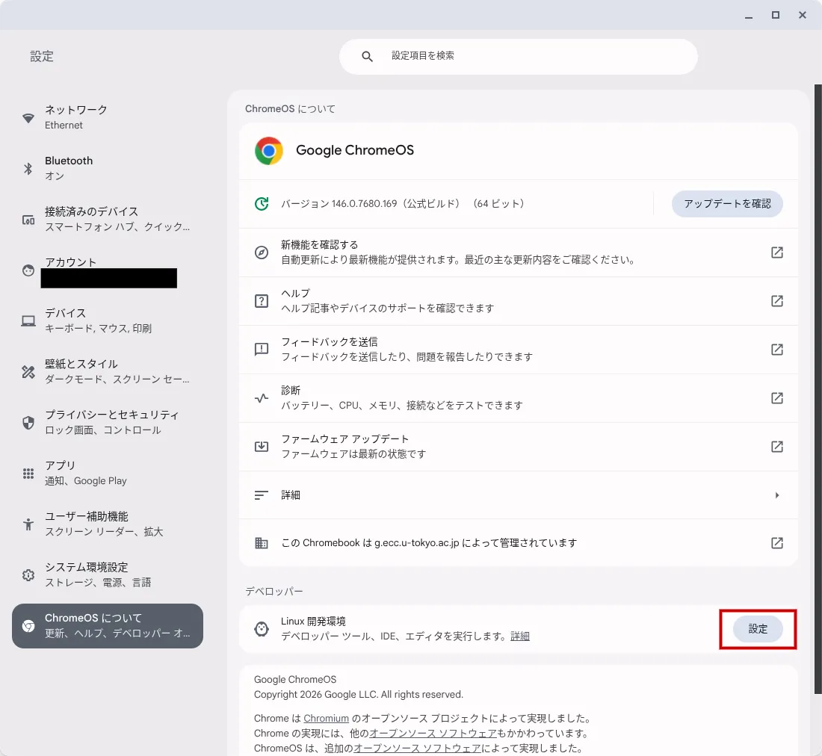Viewport: 822px width, 756px height.
Task: Click the managed organization building icon
Action: 262,543
